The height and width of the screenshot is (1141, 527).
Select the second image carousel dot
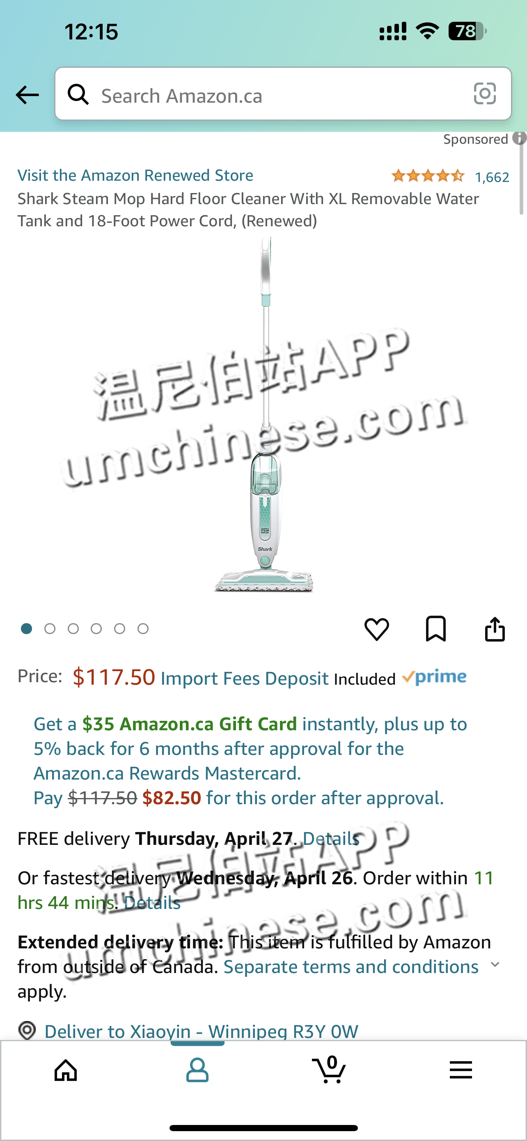[50, 628]
